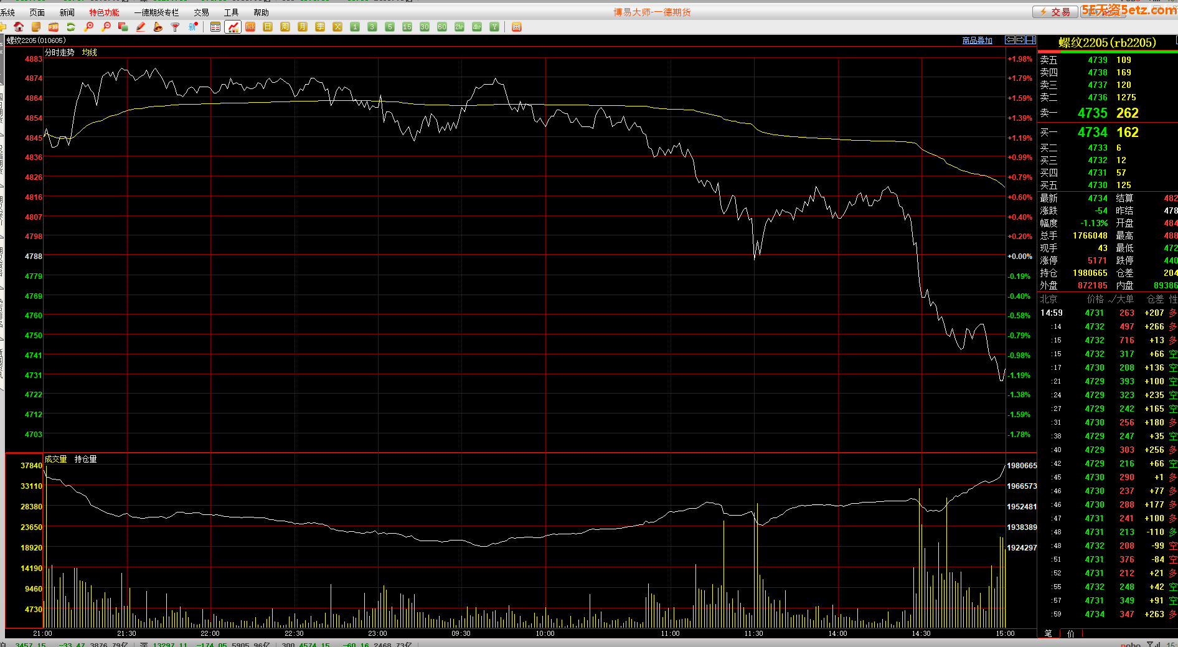Open the 工具 menu
The image size is (1178, 647).
click(231, 12)
